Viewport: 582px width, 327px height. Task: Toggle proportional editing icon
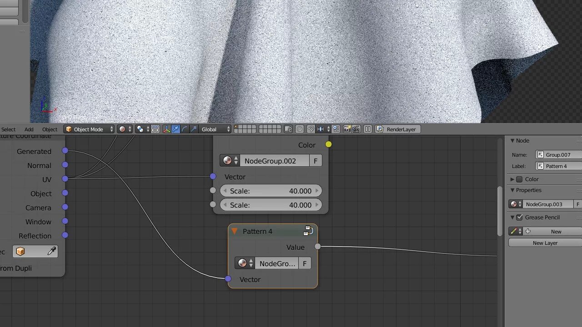tap(300, 129)
